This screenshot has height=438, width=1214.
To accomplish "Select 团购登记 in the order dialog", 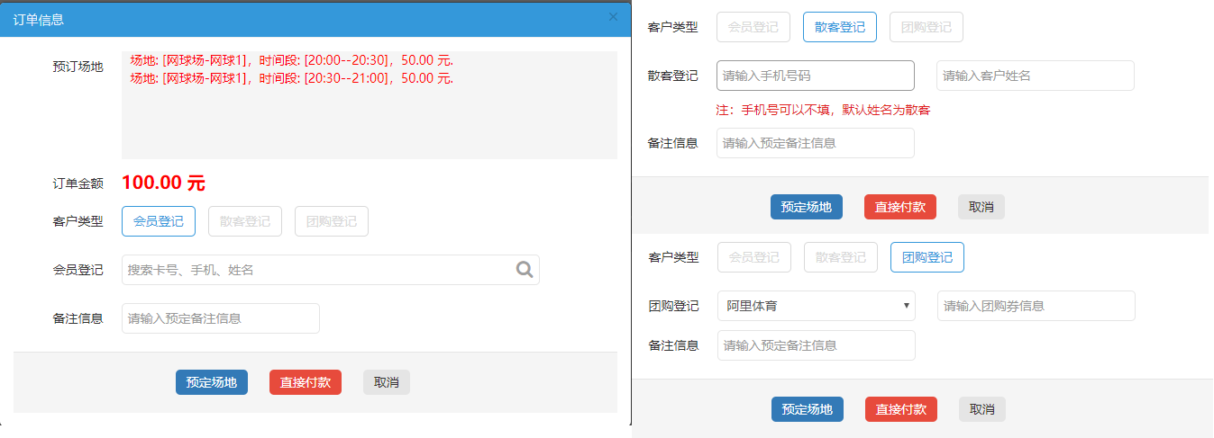I will tap(332, 221).
